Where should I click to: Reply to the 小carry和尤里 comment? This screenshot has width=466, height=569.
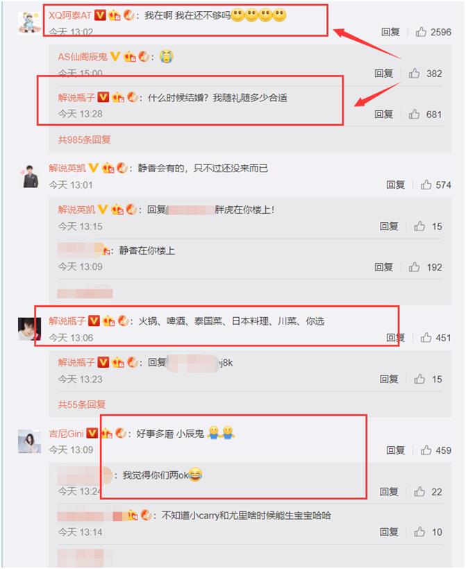point(389,532)
